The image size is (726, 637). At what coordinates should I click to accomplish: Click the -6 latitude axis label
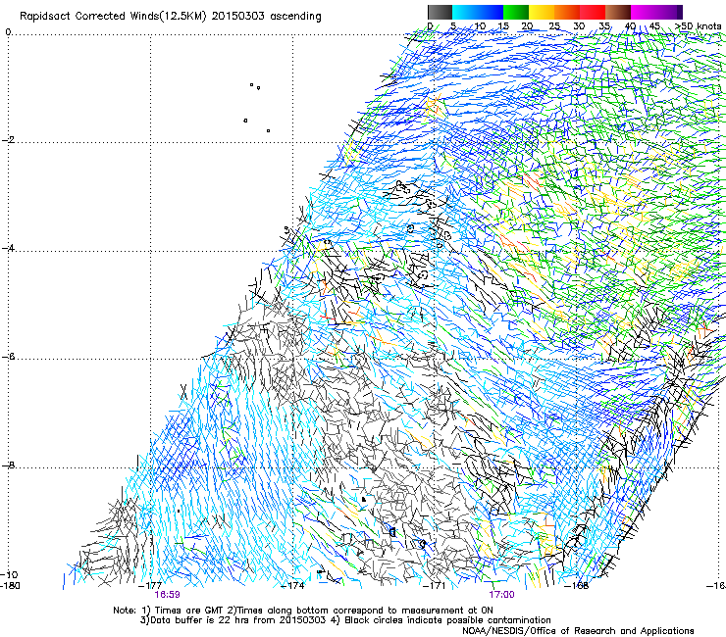click(x=8, y=357)
